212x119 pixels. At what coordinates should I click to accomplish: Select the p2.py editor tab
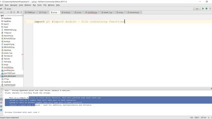(x=55, y=13)
